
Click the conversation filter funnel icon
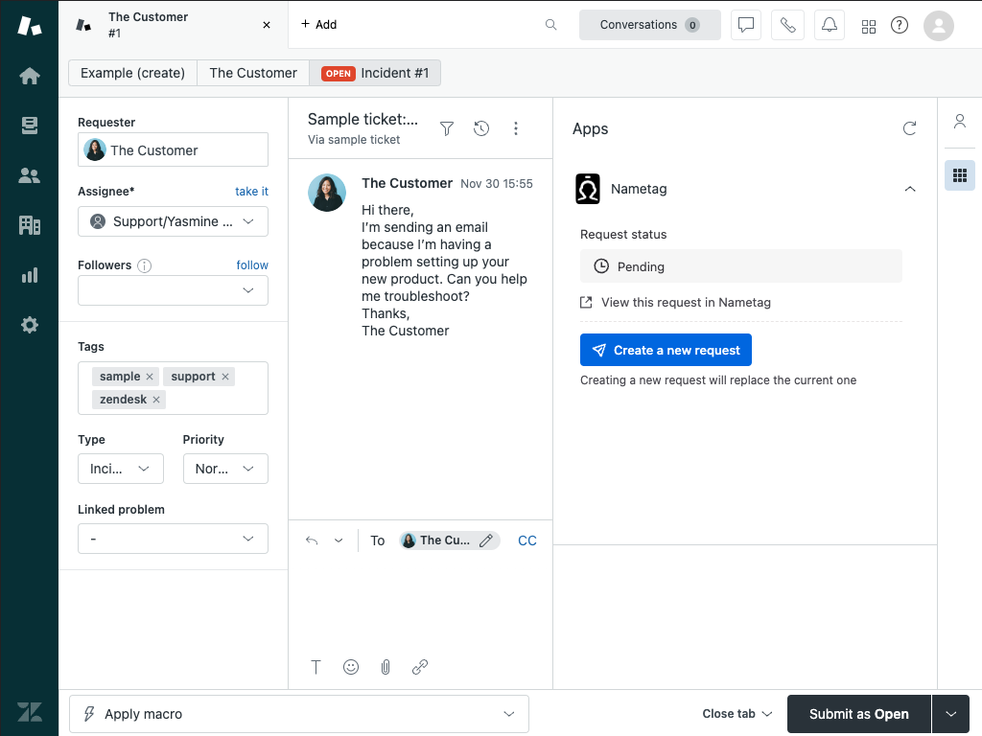pos(447,128)
